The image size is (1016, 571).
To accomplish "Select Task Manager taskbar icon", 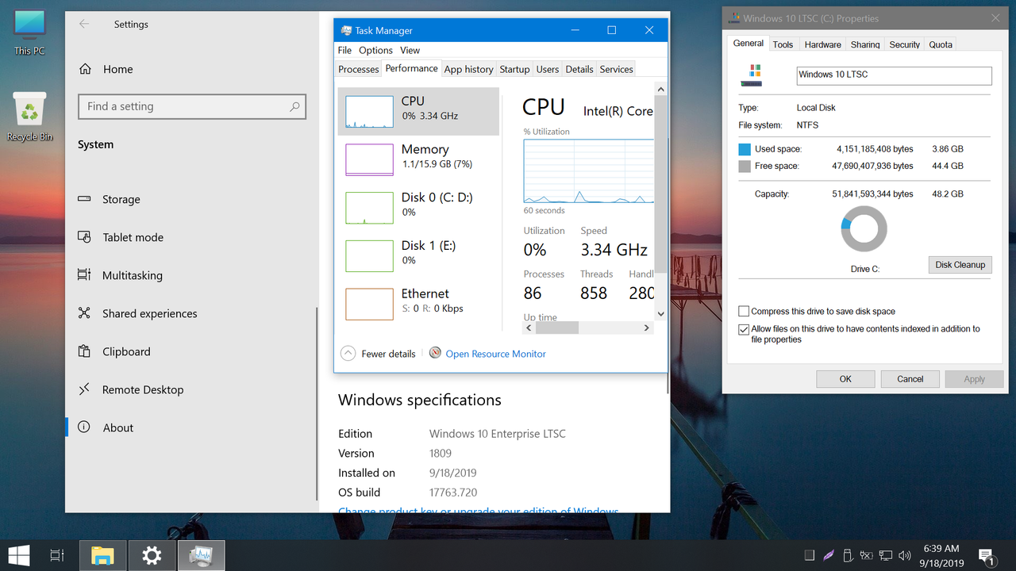I will tap(201, 556).
